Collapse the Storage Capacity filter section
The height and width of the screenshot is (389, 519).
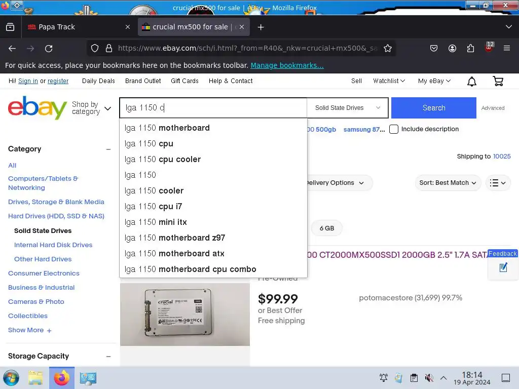click(108, 357)
